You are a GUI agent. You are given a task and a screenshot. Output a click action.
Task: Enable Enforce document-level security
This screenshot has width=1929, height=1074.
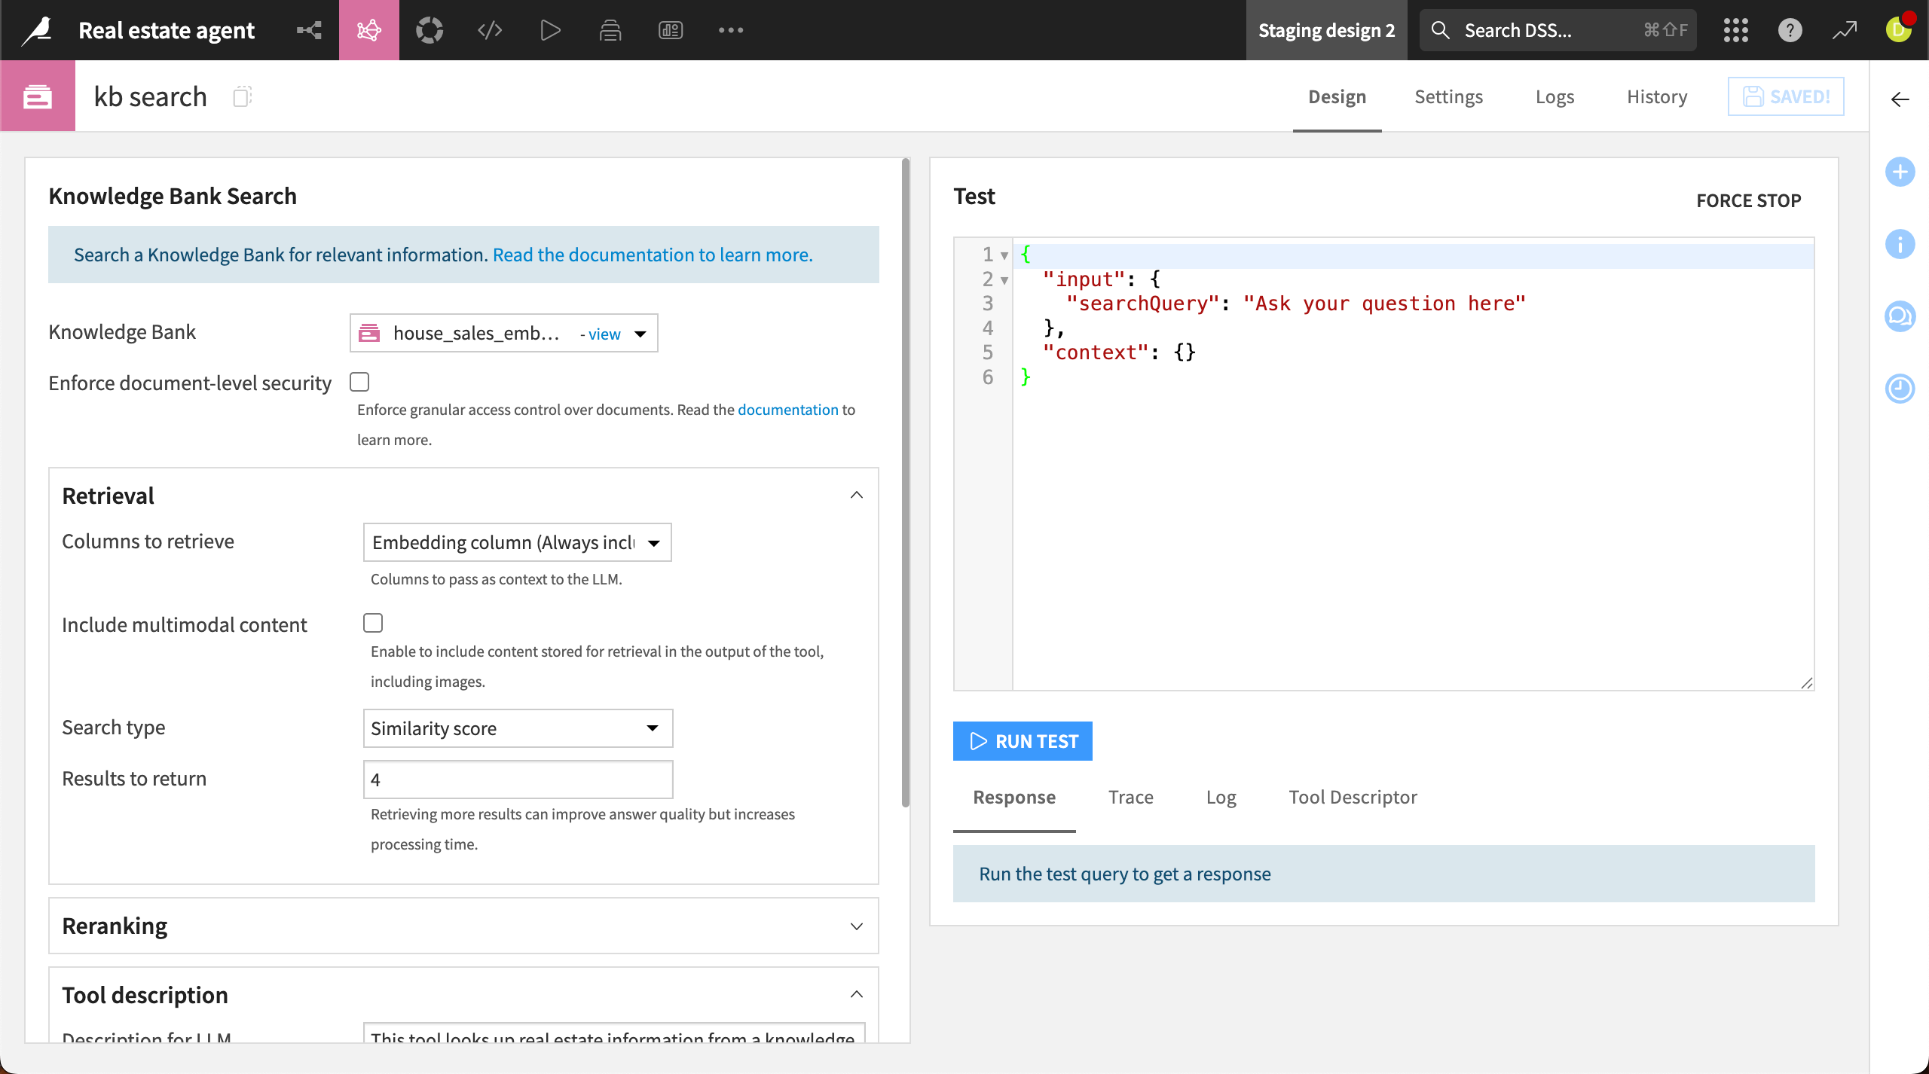click(359, 382)
